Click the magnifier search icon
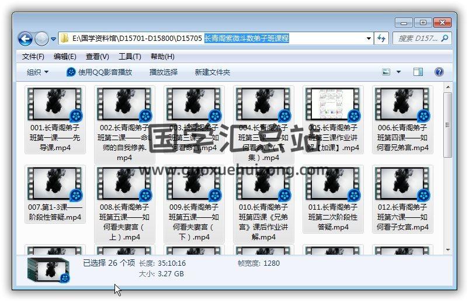Image resolution: width=469 pixels, height=302 pixels. [x=445, y=39]
